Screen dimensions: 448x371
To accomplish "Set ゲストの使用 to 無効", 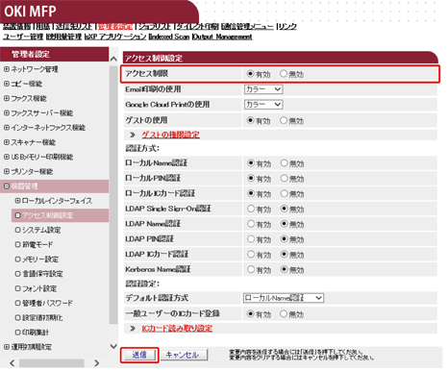I will pos(284,120).
